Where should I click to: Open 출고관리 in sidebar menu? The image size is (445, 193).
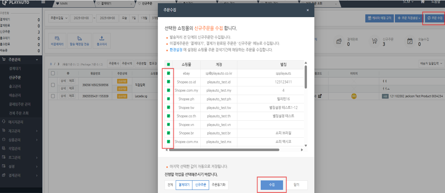click(x=15, y=86)
